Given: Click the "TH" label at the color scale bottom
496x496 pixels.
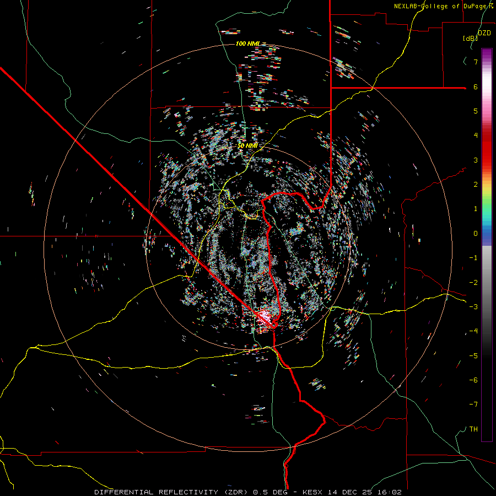Looking at the screenshot, I should point(473,429).
